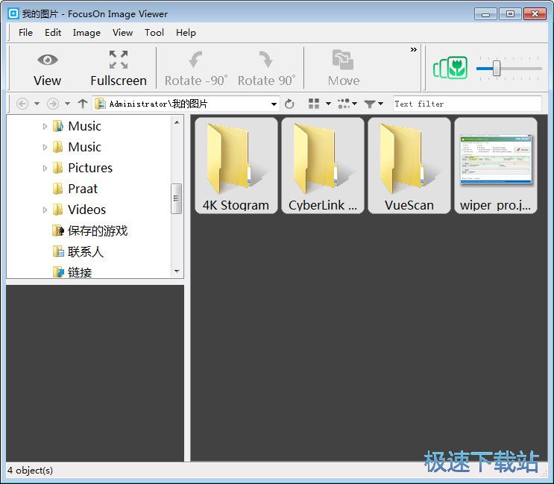554x484 pixels.
Task: Click the filter funnel icon
Action: pyautogui.click(x=370, y=104)
